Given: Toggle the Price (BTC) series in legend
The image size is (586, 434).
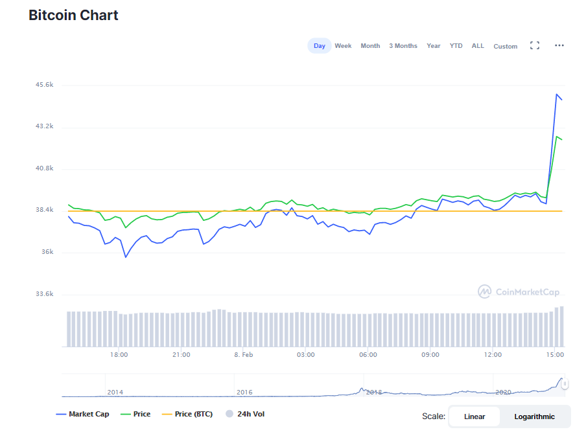Looking at the screenshot, I should click(187, 414).
